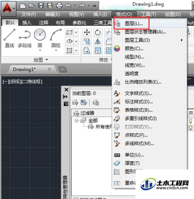Select the Rotate tool icon
This screenshot has height=199, width=194.
[x=98, y=32]
